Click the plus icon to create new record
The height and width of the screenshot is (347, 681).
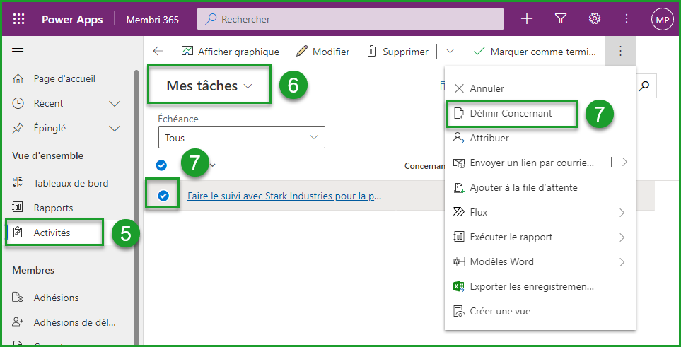(527, 19)
